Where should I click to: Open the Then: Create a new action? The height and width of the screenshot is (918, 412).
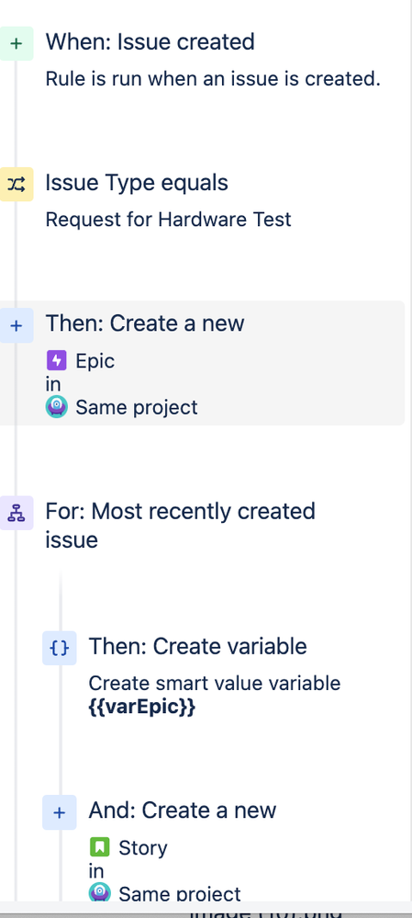pos(202,363)
